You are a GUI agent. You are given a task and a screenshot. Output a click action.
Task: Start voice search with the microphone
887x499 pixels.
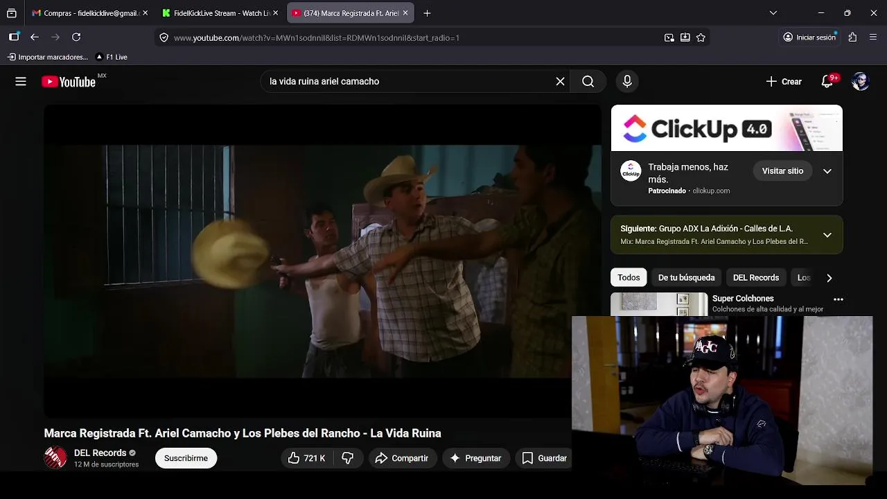[x=627, y=82]
